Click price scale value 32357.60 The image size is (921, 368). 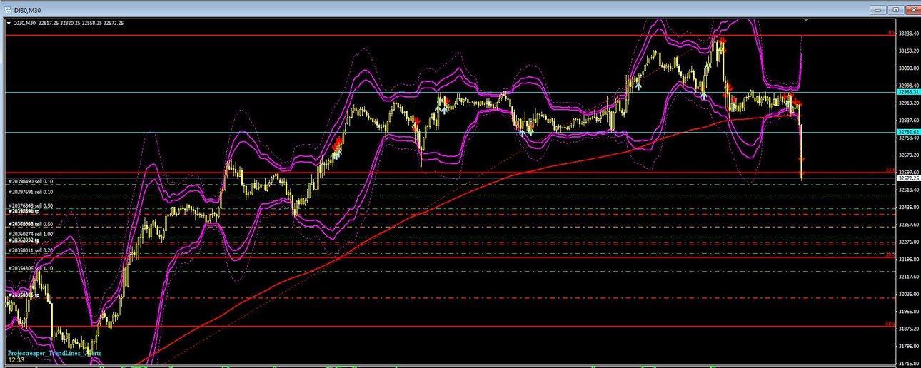[x=908, y=225]
